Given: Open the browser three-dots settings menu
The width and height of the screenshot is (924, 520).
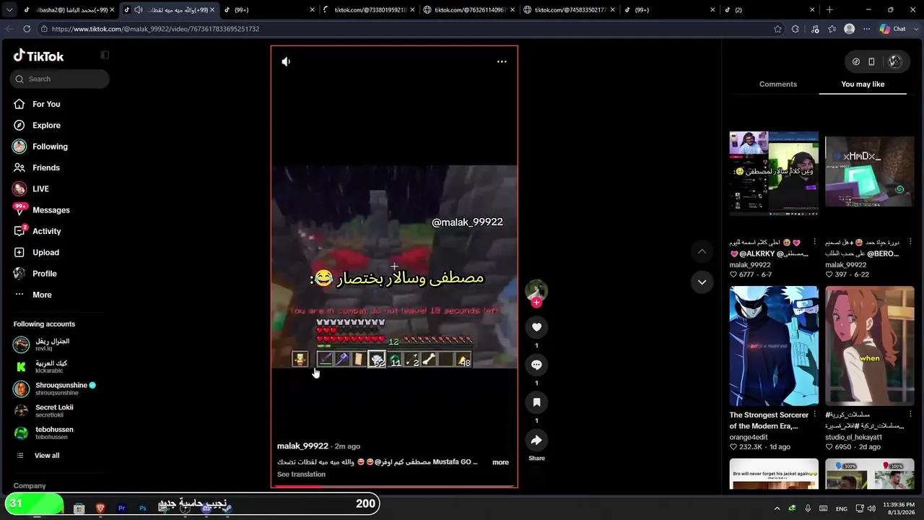Looking at the screenshot, I should [867, 29].
